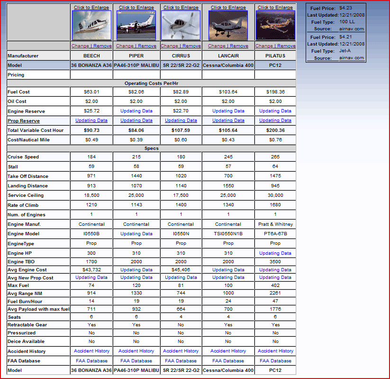390x379 pixels.
Task: View Accident History for Lancair Columbia 400
Action: pyautogui.click(x=228, y=351)
